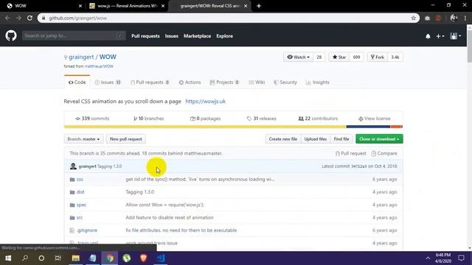
Task: Focus the GitHub search or jump to field
Action: pos(74,36)
